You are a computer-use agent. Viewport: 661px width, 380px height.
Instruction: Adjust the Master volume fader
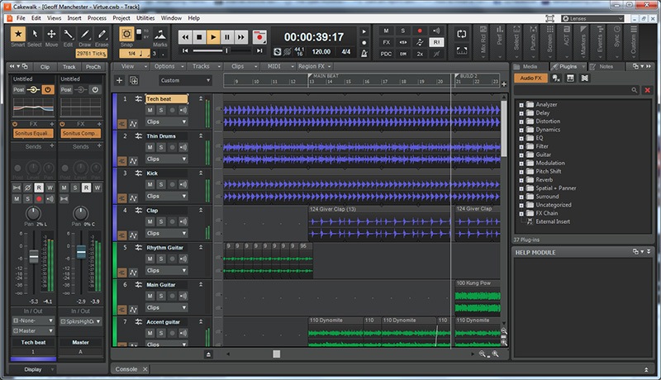click(x=81, y=251)
